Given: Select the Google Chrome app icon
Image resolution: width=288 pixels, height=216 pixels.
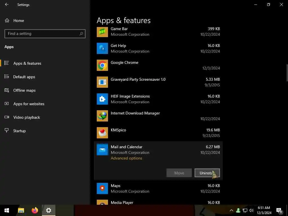Looking at the screenshot, I should point(102,65).
